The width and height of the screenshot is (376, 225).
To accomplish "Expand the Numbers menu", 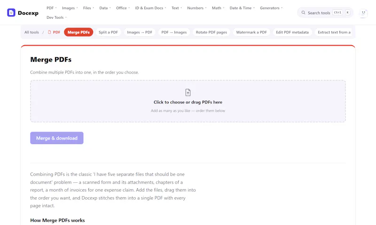I will coord(197,8).
